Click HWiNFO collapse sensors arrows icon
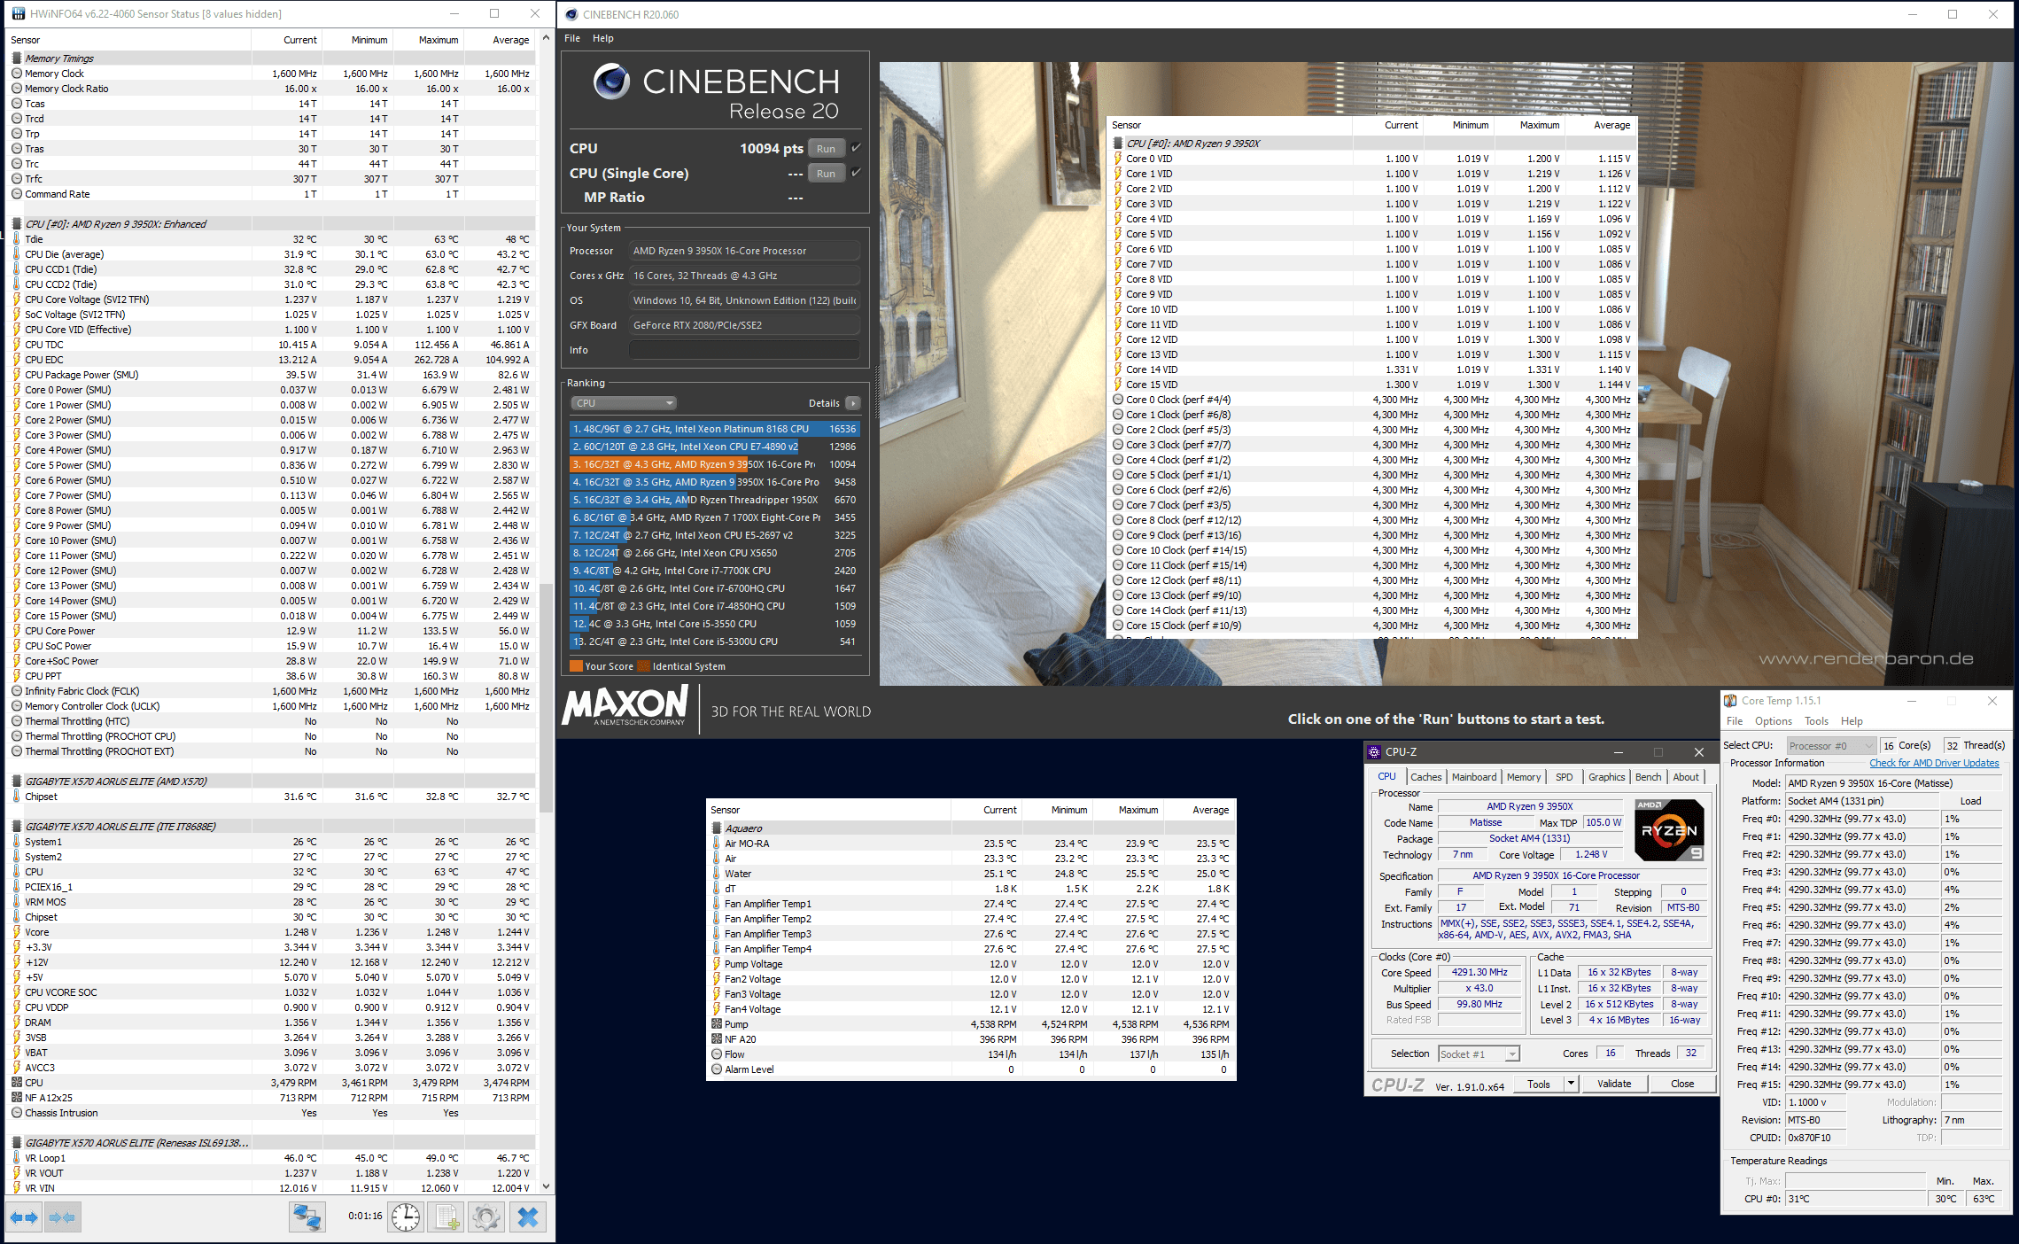 [63, 1217]
